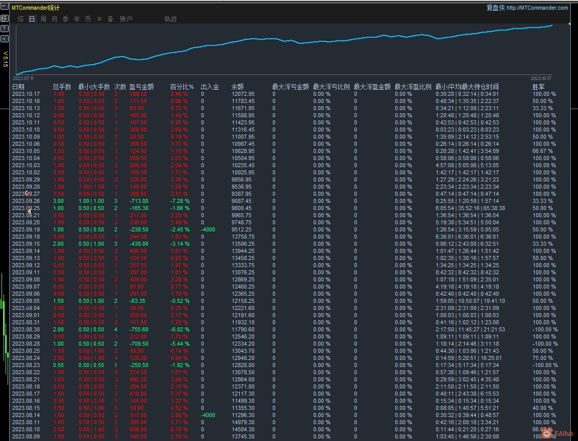Click the checkmark √ icon in left sidebar
Screen dimensions: 578x441
point(4,38)
